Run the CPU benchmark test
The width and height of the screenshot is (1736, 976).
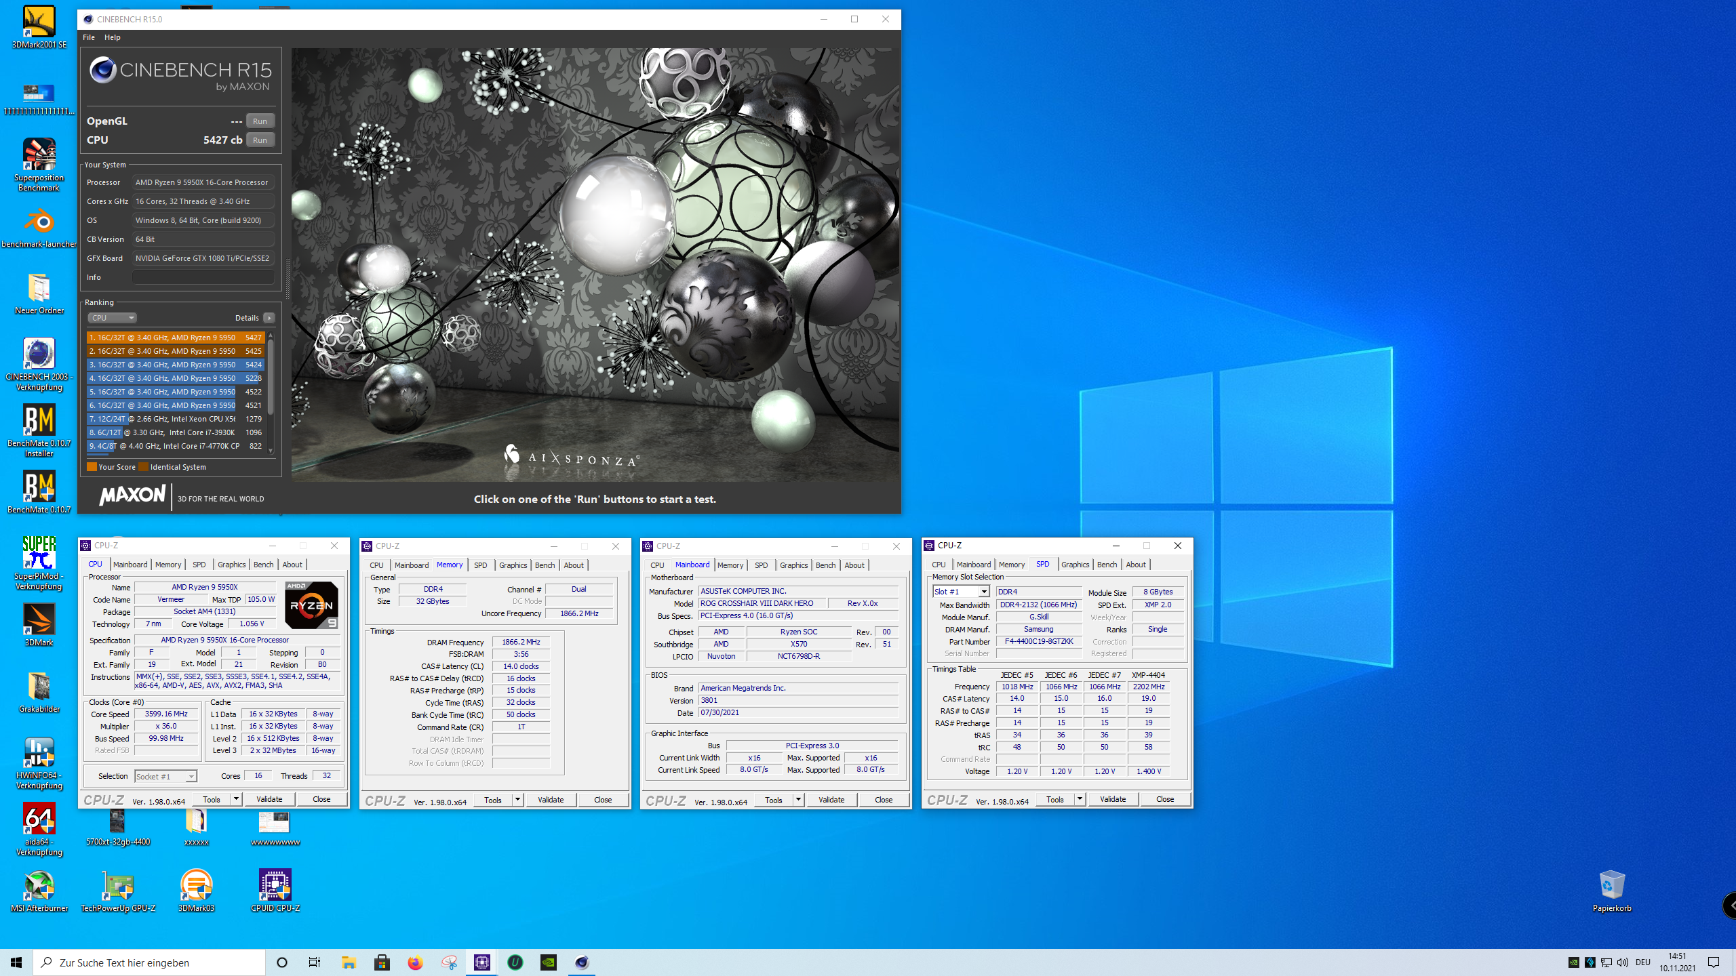260,140
